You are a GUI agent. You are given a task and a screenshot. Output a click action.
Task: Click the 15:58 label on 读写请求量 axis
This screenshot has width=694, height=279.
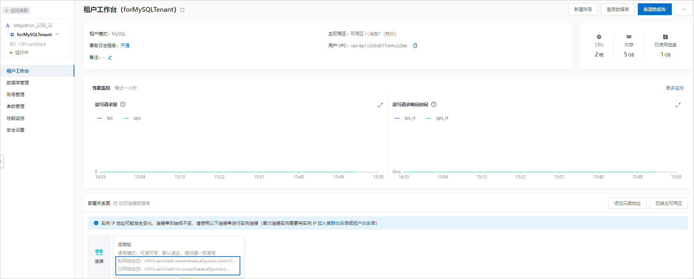coord(378,177)
